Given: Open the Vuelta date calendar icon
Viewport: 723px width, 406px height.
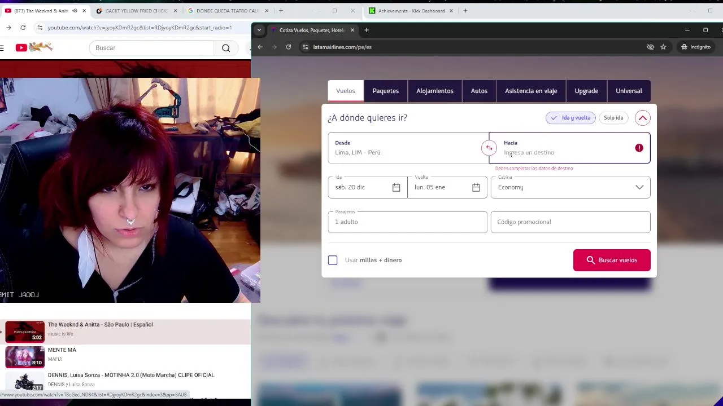Looking at the screenshot, I should [x=476, y=187].
